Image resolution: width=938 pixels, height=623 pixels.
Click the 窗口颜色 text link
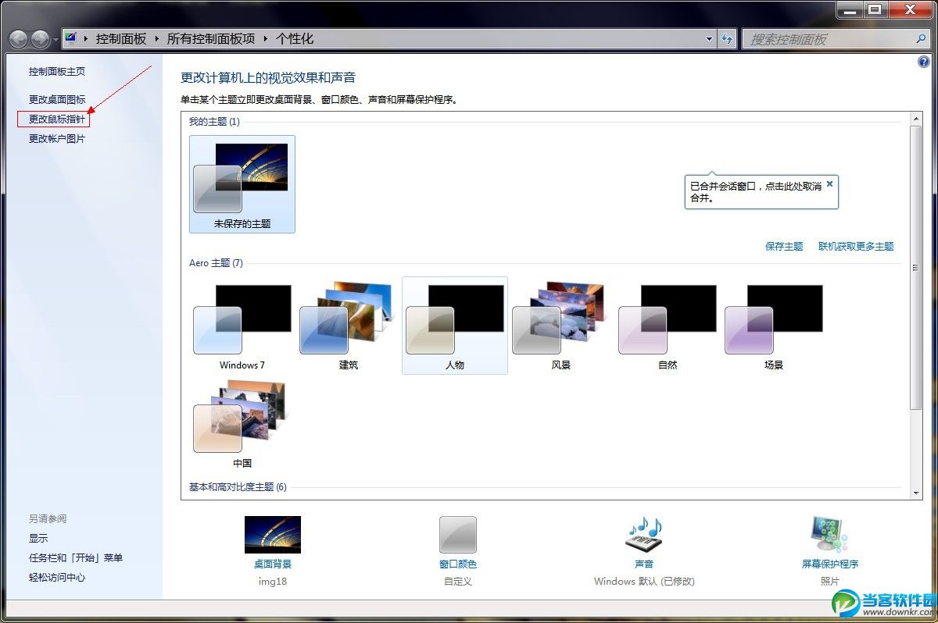pos(458,564)
